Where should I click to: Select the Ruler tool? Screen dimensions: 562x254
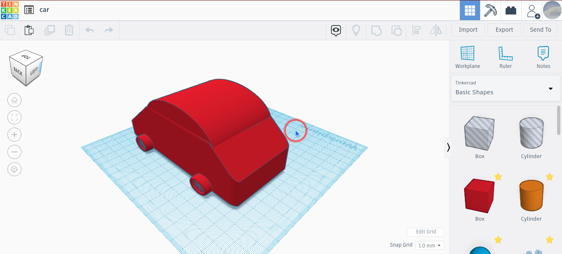pos(505,56)
